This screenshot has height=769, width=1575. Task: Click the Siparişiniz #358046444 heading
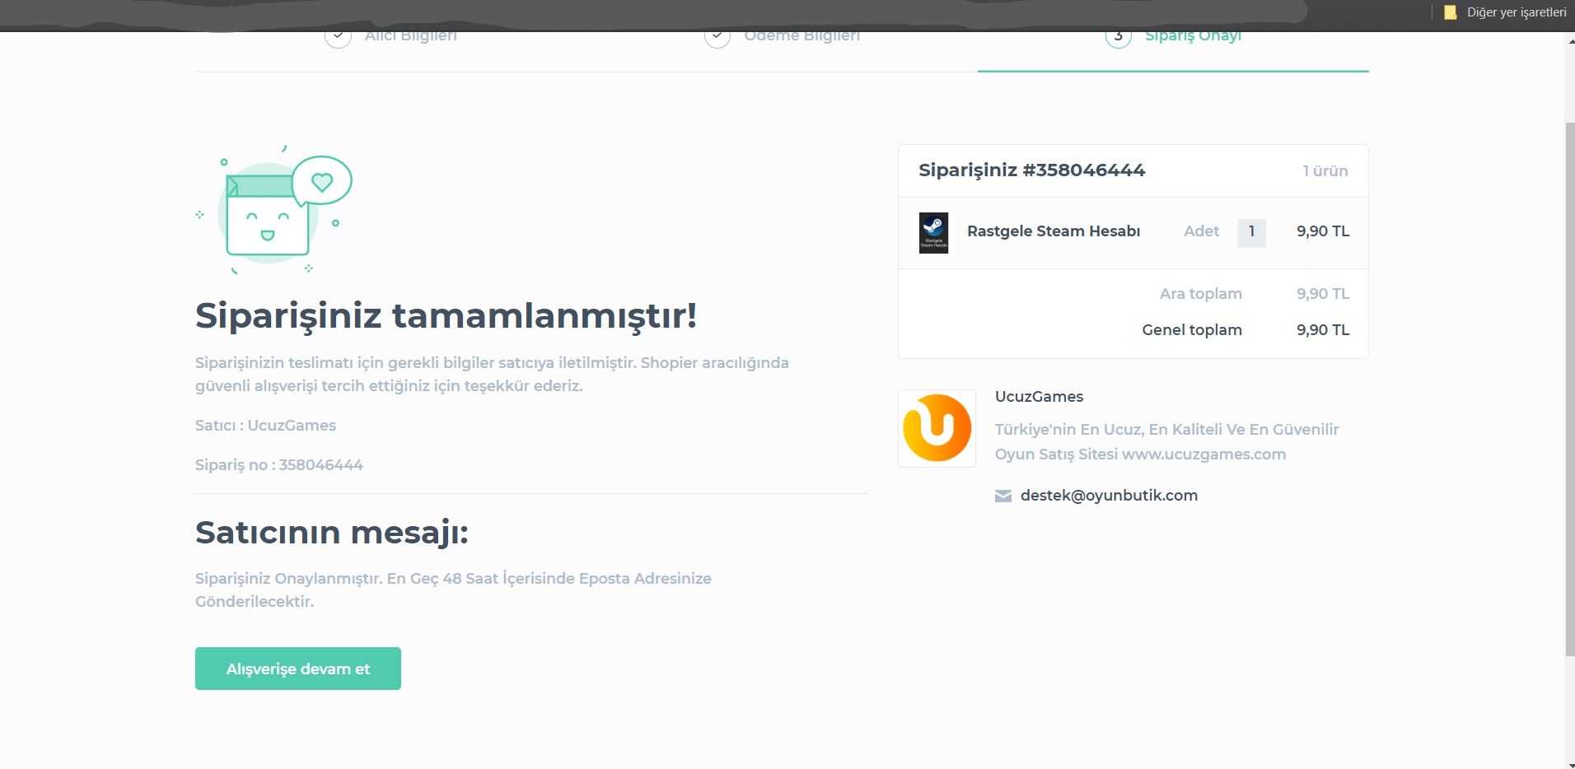click(x=1032, y=170)
